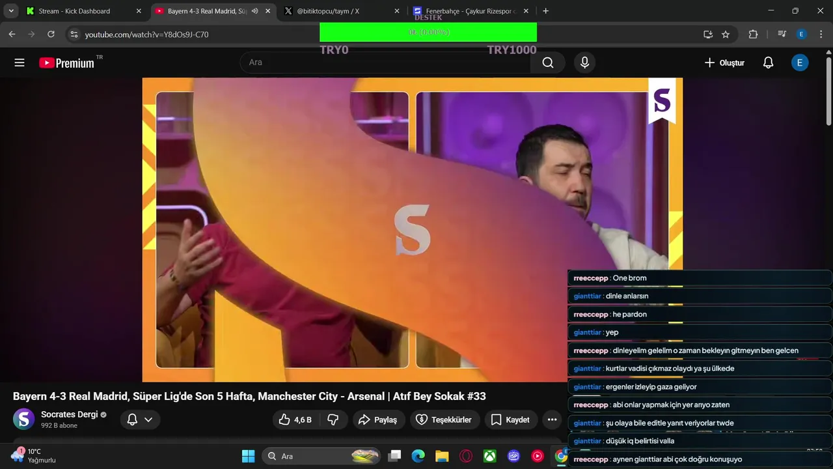The height and width of the screenshot is (469, 833).
Task: View site information icon in address bar
Action: pos(74,35)
